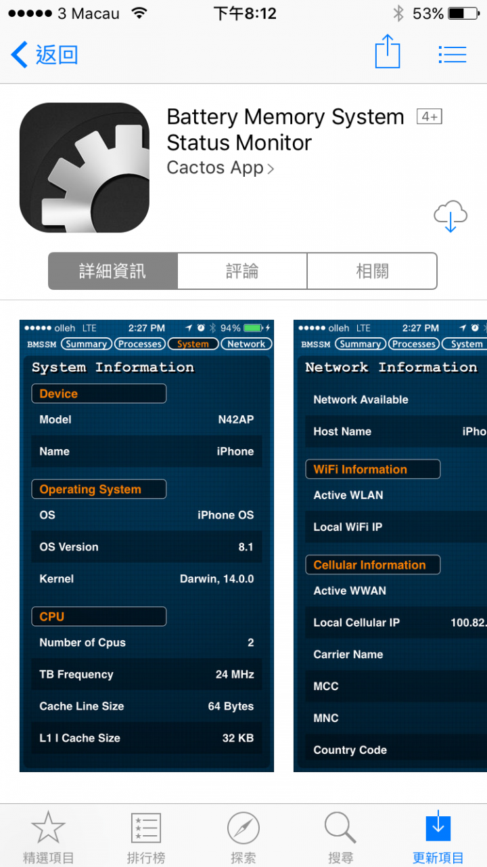This screenshot has height=867, width=487.
Task: Tap the Country Code row
Action: tap(396, 750)
